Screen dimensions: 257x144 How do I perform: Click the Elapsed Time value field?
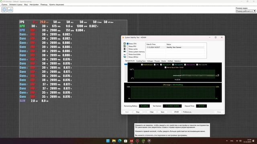(x=201, y=106)
